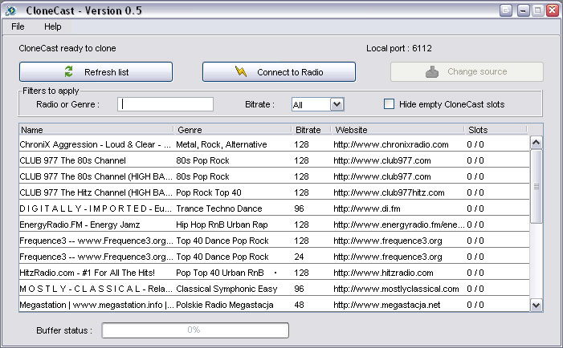Click website http://www.chronixradio.com
563x348 pixels.
[x=391, y=144]
